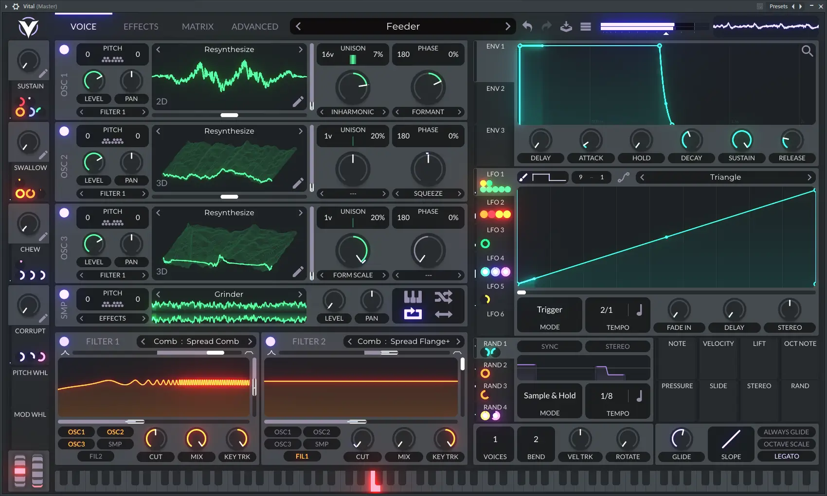Adjust envelope SUSTAIN knob

741,140
